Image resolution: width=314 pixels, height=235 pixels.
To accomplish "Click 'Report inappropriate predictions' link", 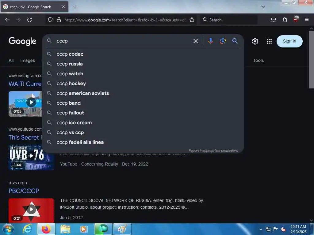I will click(213, 151).
